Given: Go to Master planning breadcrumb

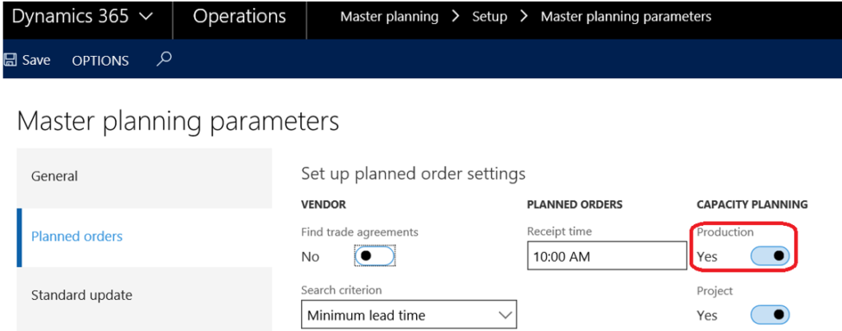Looking at the screenshot, I should [389, 16].
